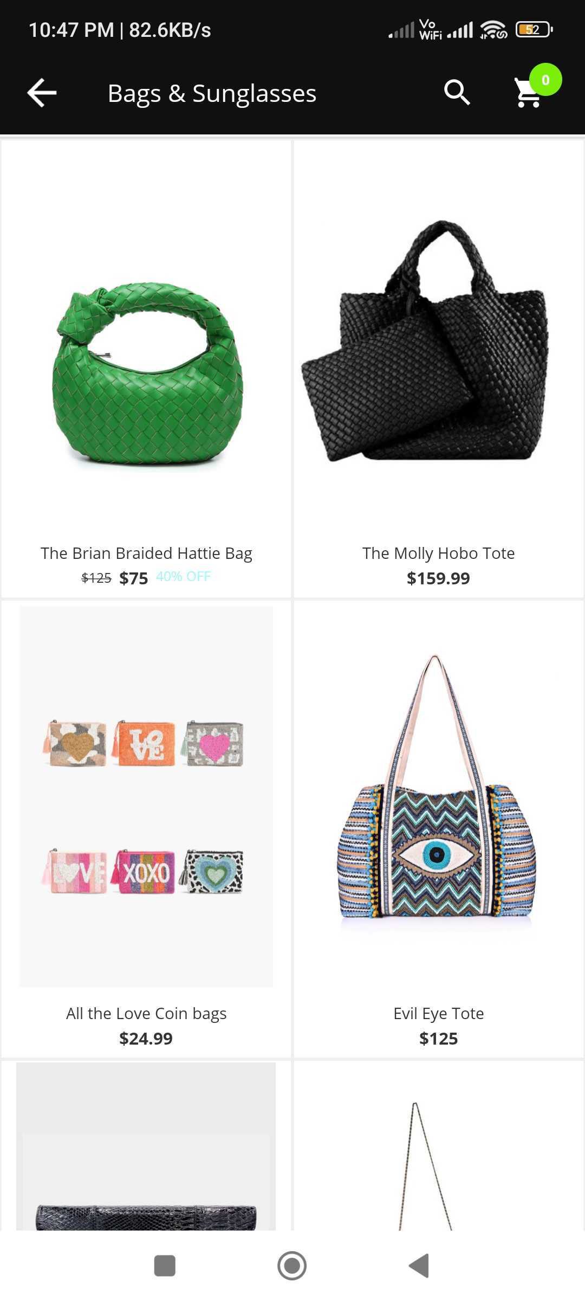This screenshot has width=585, height=1301.
Task: Tap the Bags & Sunglasses page title
Action: point(212,93)
